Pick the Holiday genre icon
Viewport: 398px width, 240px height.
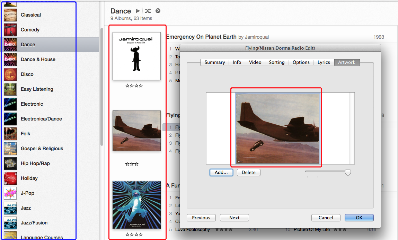coord(10,178)
